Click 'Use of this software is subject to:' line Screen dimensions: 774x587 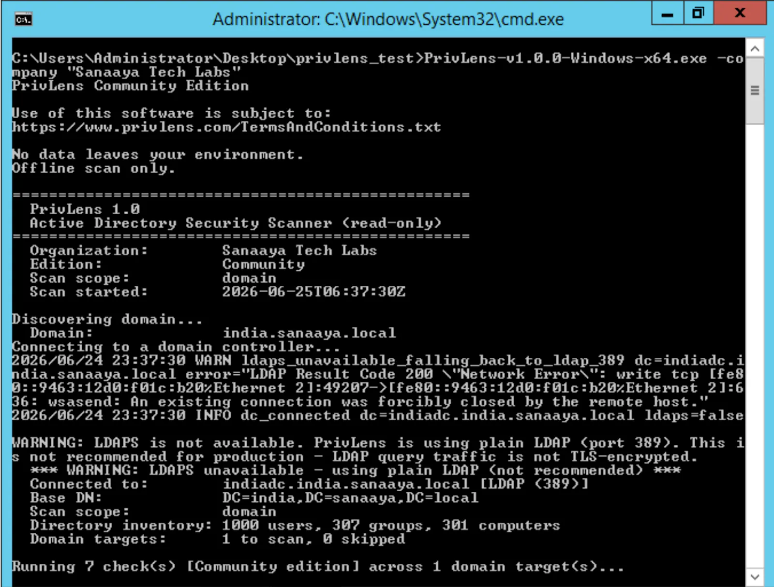(x=171, y=114)
